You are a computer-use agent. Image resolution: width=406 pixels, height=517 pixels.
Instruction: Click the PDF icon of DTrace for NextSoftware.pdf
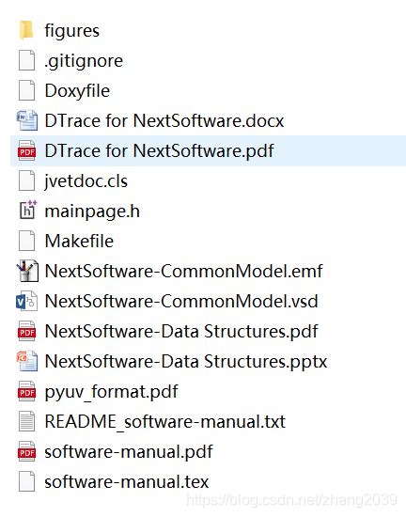click(x=26, y=151)
